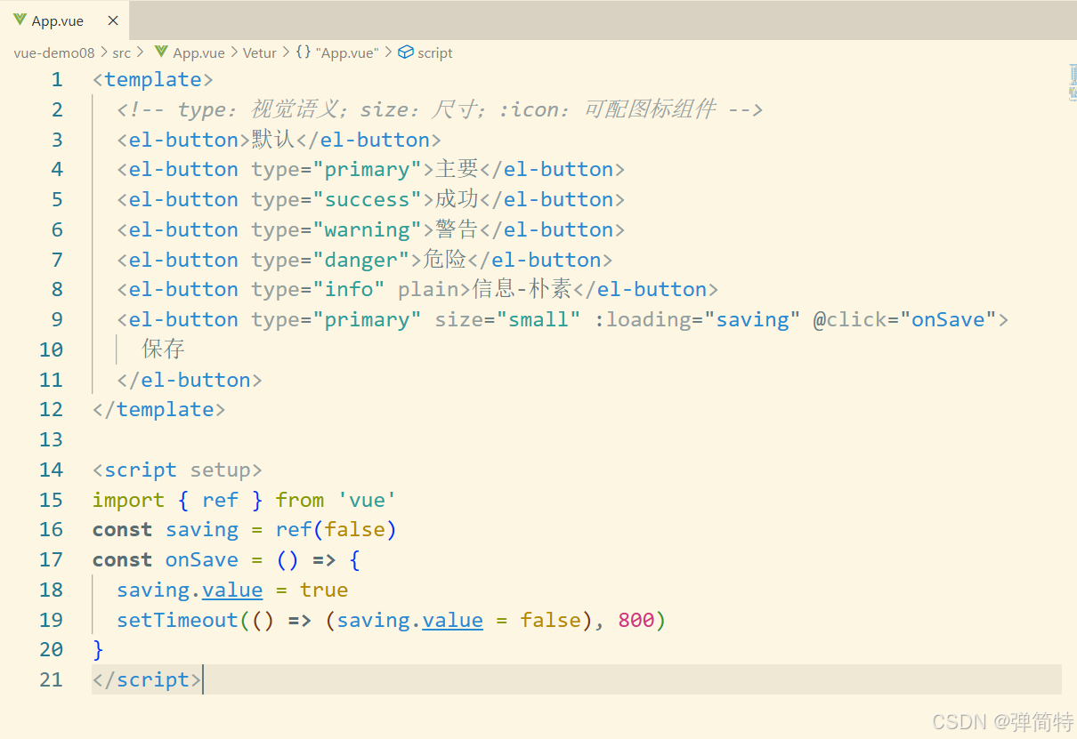
Task: Open the script breadcrumb segment
Action: click(435, 53)
